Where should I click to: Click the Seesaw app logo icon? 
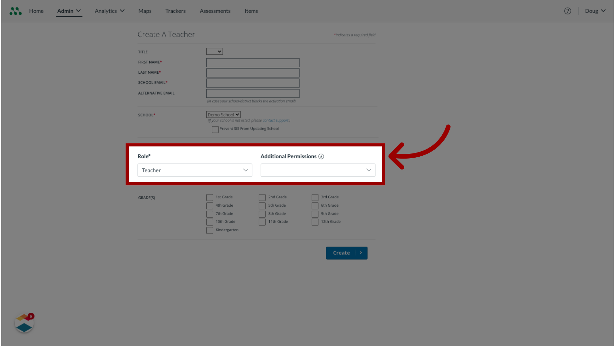point(15,11)
